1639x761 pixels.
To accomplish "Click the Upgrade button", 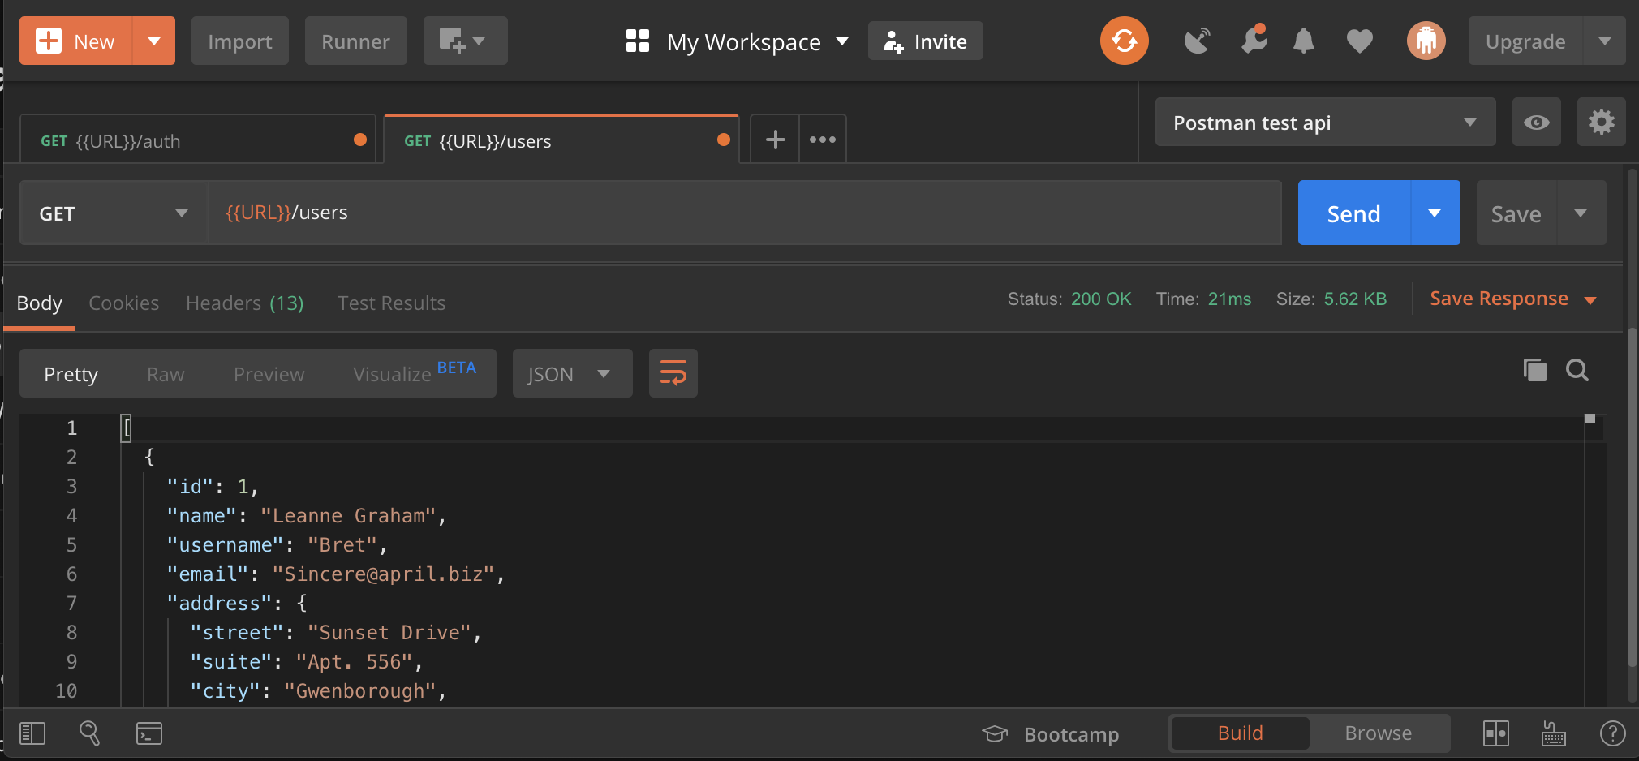I will (x=1525, y=41).
